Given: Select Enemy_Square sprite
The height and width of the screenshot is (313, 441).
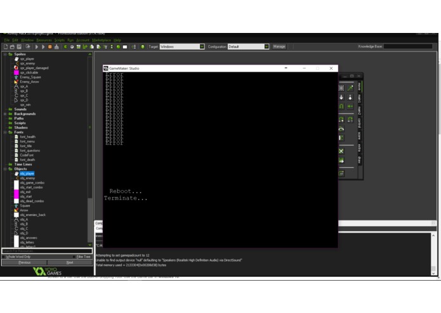Looking at the screenshot, I should point(30,77).
